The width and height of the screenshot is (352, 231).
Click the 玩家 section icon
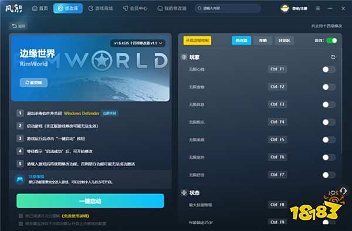tap(184, 57)
